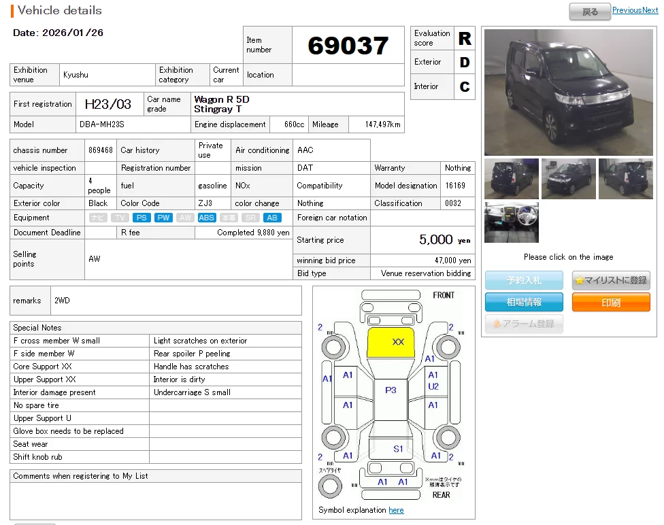The width and height of the screenshot is (664, 525).
Task: Click item number 69037
Action: point(348,46)
